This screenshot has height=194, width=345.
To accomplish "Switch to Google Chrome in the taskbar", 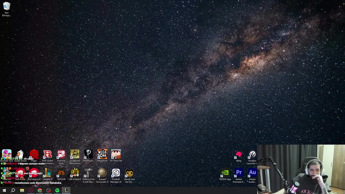I will click(x=40, y=190).
